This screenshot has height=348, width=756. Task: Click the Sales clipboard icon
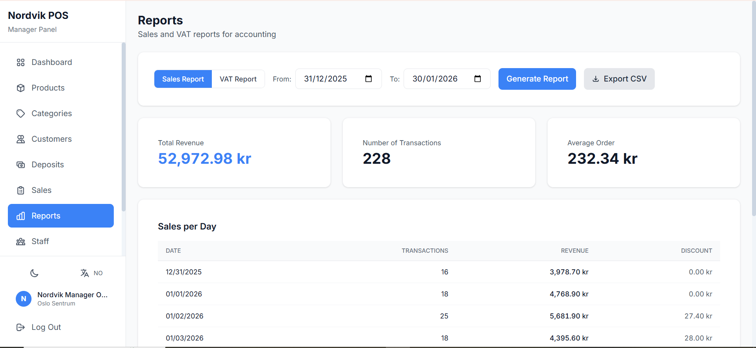coord(20,191)
